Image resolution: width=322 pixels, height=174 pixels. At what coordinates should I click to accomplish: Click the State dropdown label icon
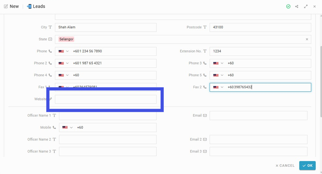pyautogui.click(x=50, y=39)
